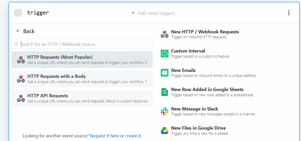
Task: Click Add more triggers
Action: [153, 13]
